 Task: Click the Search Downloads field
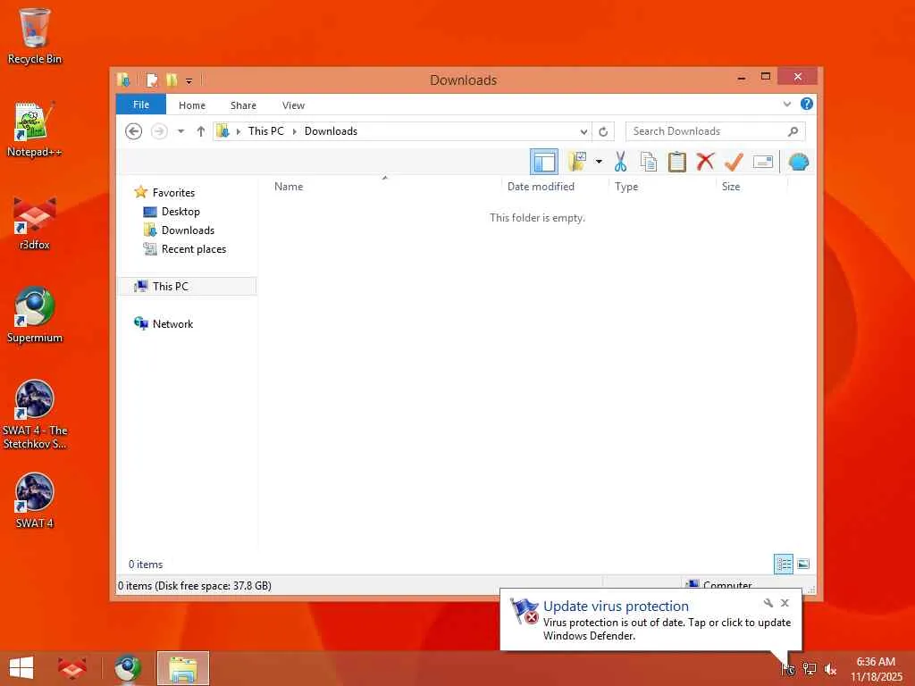(715, 131)
